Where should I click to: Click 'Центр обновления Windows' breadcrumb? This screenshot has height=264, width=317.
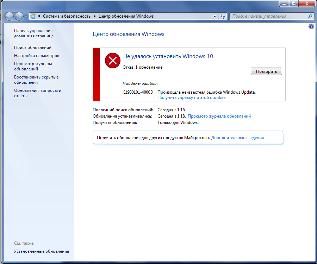pos(126,16)
